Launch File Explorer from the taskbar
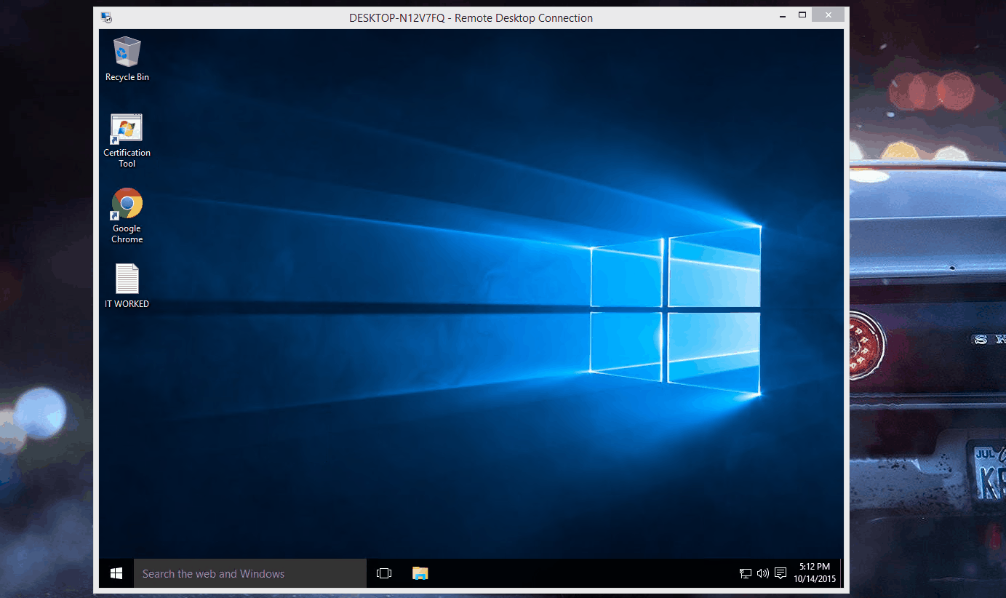This screenshot has height=598, width=1006. [420, 573]
